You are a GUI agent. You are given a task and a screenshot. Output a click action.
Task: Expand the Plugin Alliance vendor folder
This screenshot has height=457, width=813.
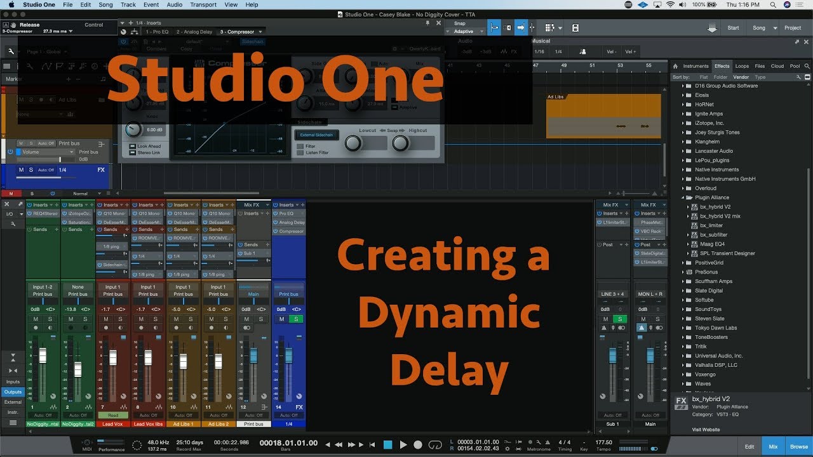(x=683, y=197)
